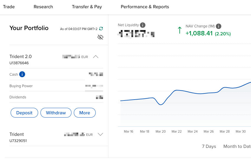Open the Transfer & Pay menu
Viewport: 251px width, 165px height.
87,7
